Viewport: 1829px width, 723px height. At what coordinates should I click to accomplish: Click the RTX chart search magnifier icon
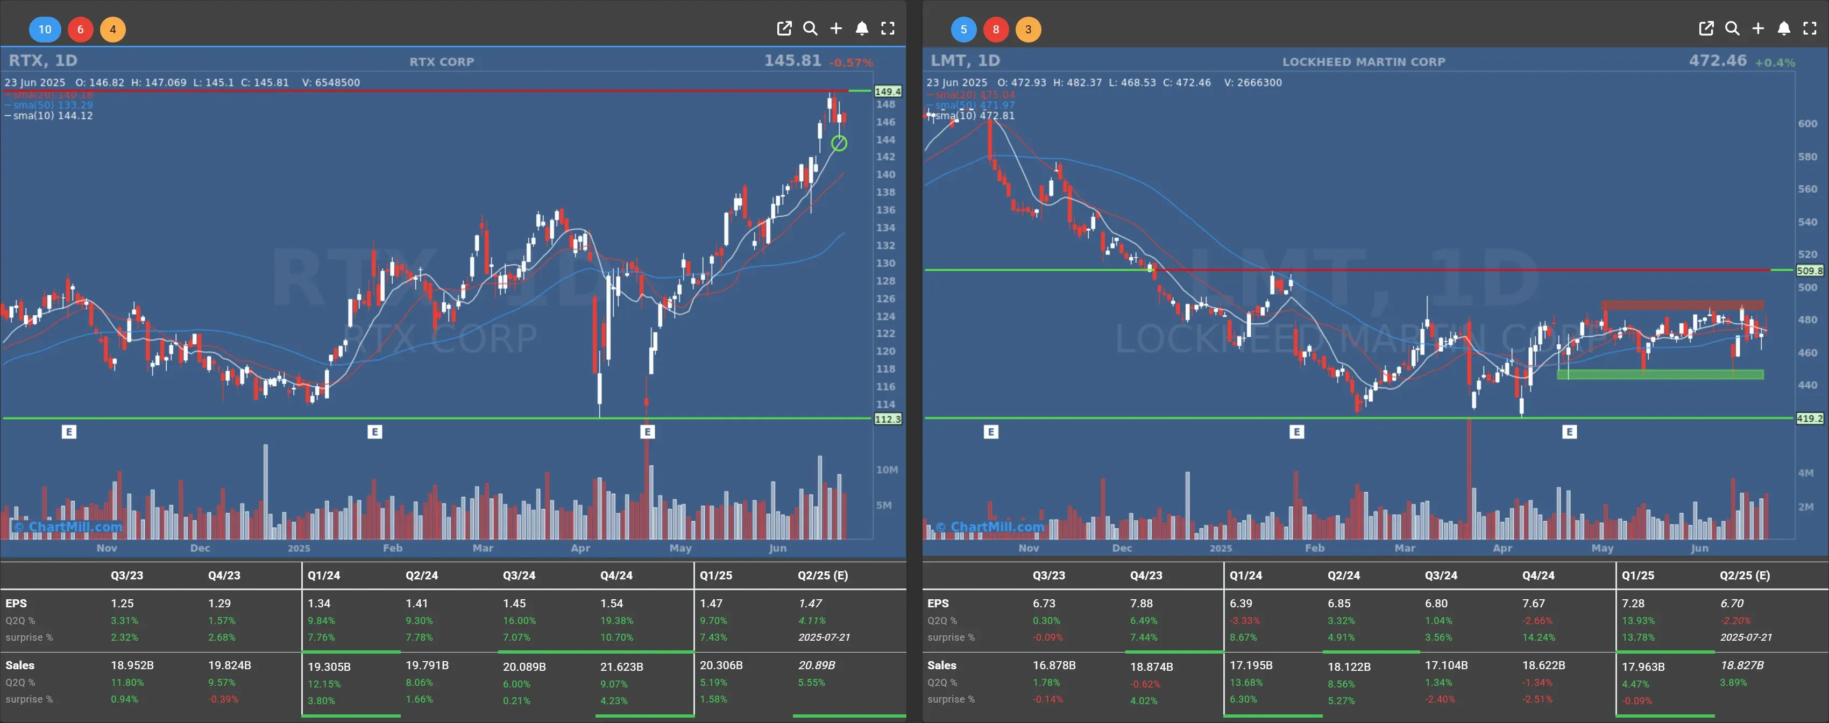[810, 29]
